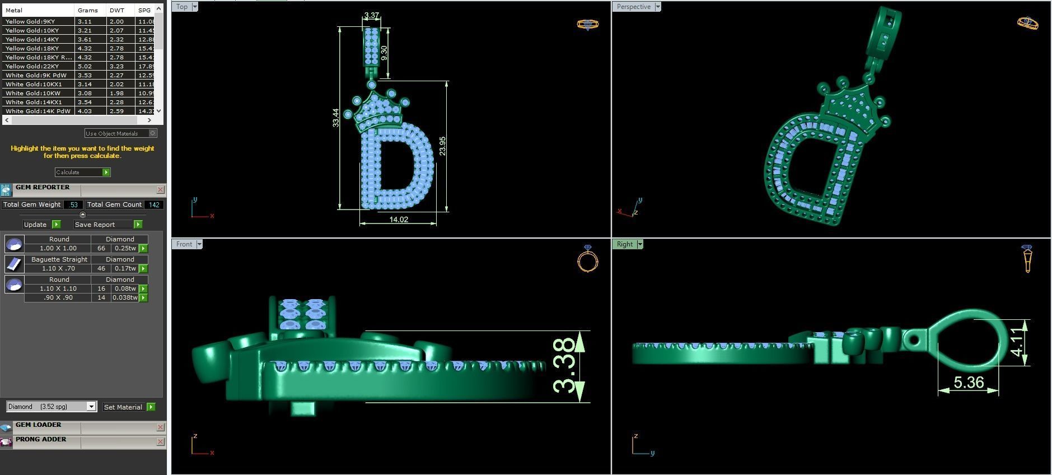Image resolution: width=1052 pixels, height=475 pixels.
Task: Click the metal list scroll down arrow
Action: tap(159, 111)
